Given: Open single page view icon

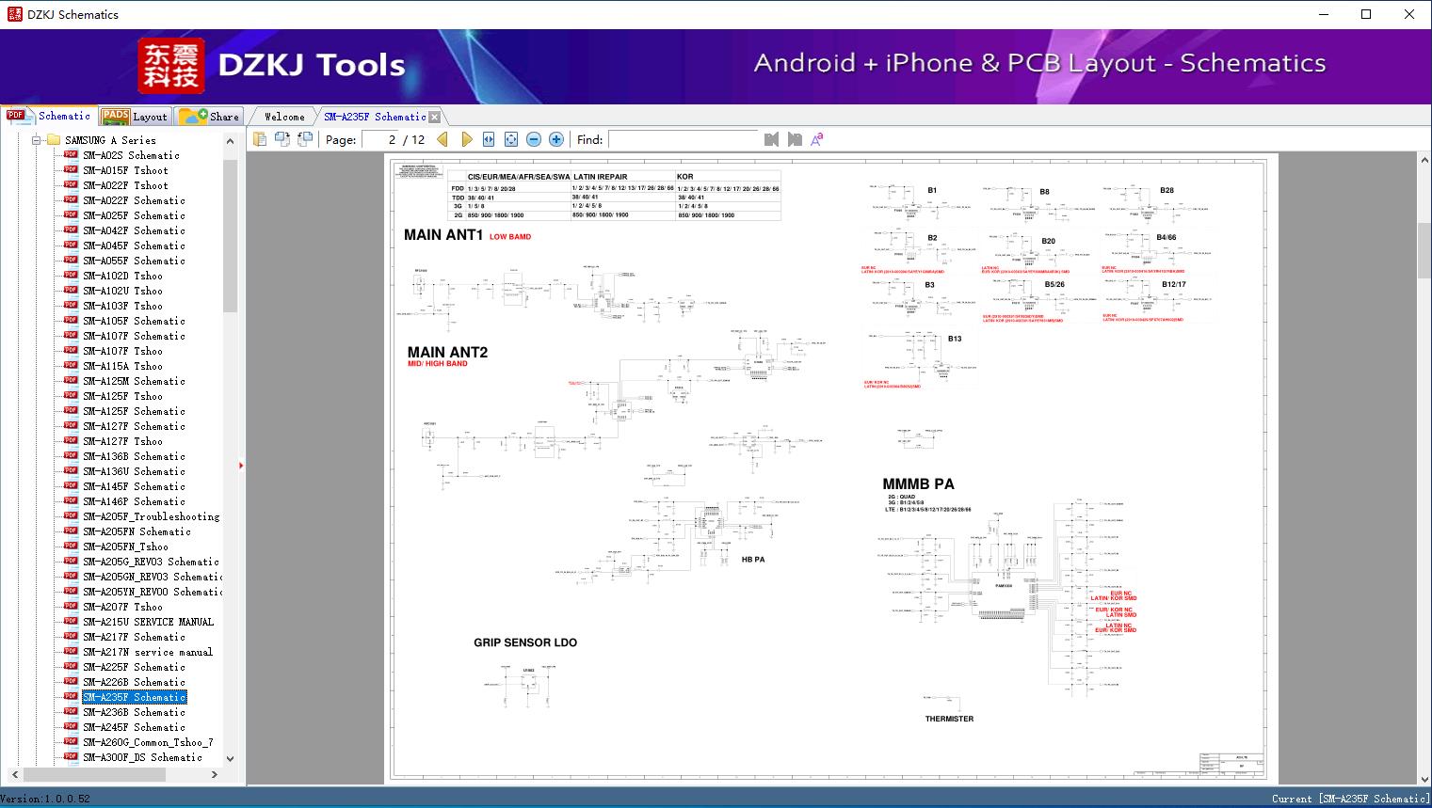Looking at the screenshot, I should (261, 138).
